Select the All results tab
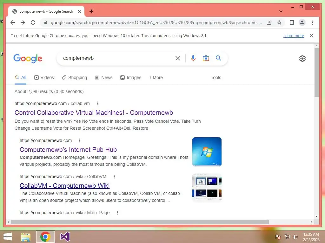Image resolution: width=325 pixels, height=243 pixels. [21, 78]
